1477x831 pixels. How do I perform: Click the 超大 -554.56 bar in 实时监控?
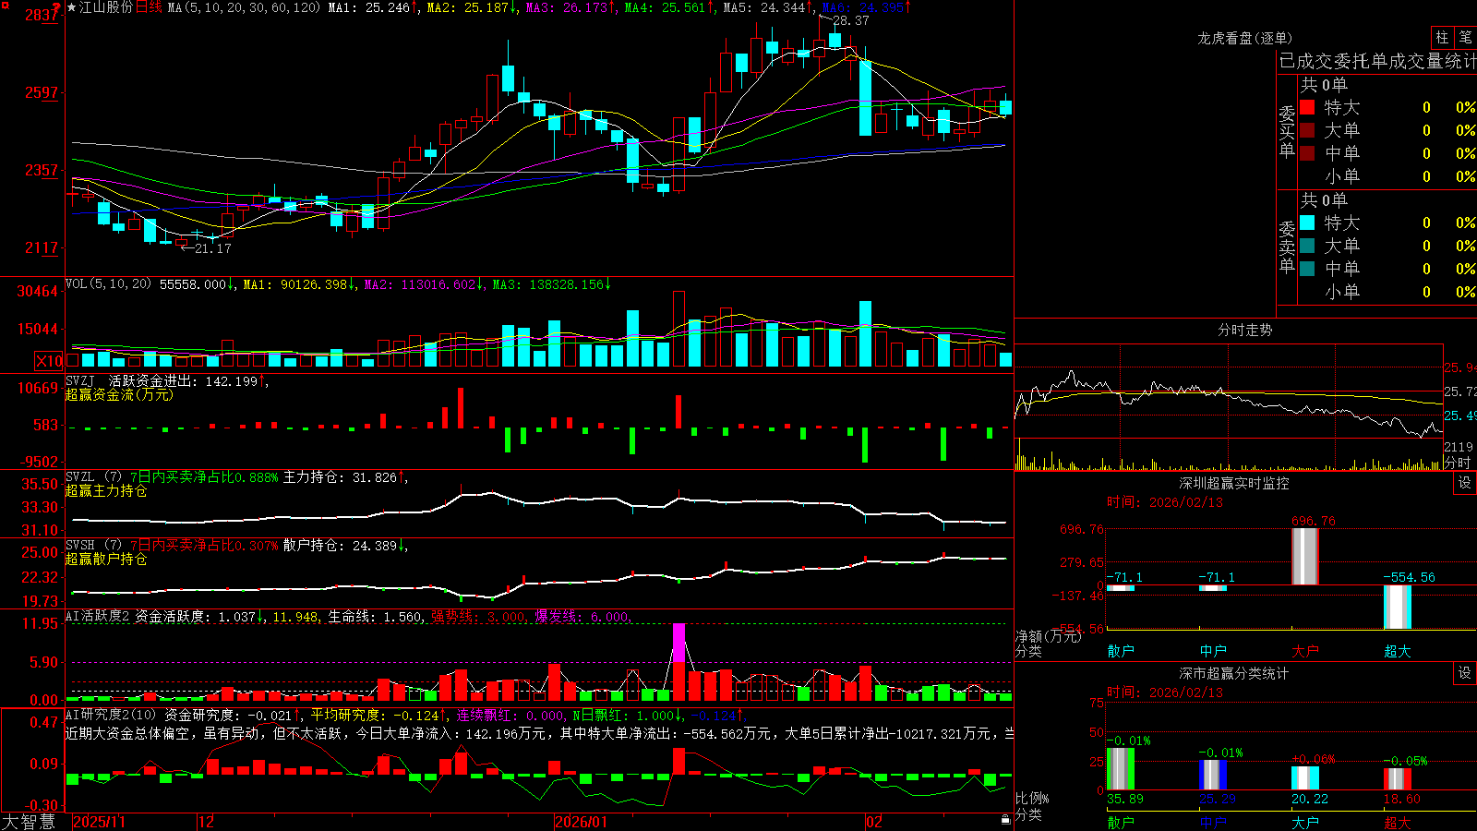pyautogui.click(x=1397, y=608)
